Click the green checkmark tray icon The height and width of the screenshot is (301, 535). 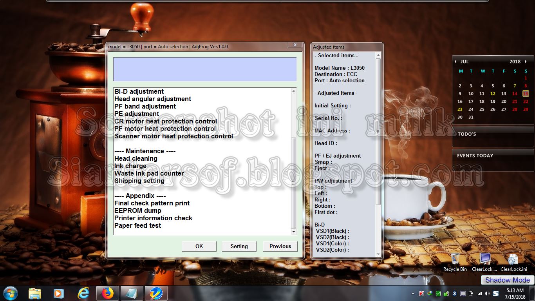pyautogui.click(x=438, y=294)
